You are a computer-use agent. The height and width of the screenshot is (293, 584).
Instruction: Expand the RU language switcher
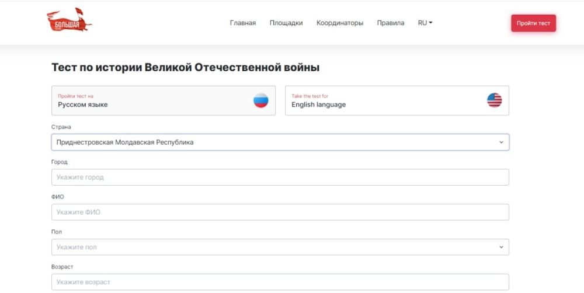pos(425,23)
